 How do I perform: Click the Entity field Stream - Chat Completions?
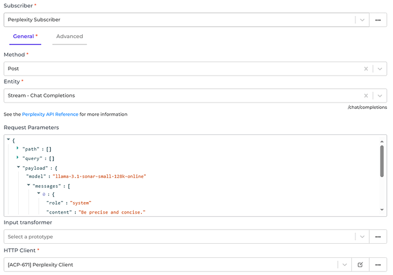coord(195,96)
